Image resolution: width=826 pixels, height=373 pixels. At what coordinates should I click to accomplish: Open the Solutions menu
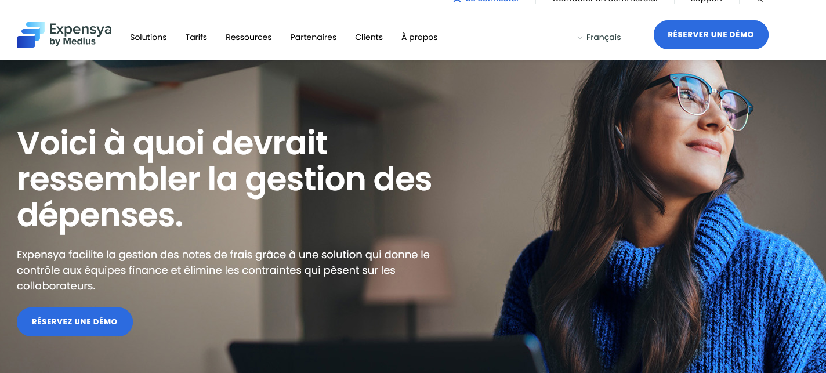coord(148,37)
